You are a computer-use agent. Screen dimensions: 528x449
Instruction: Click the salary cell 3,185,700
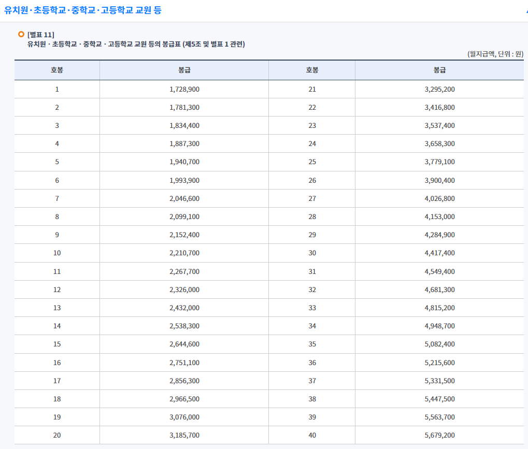point(184,436)
